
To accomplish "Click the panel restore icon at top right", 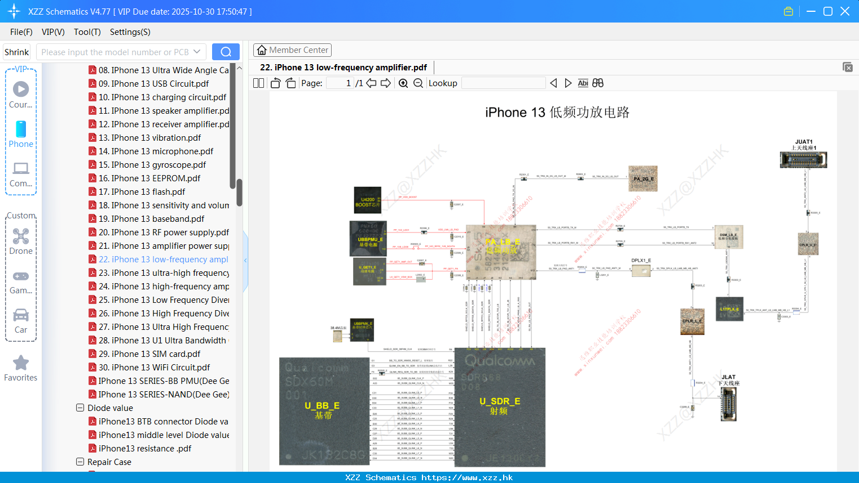I will tap(847, 67).
